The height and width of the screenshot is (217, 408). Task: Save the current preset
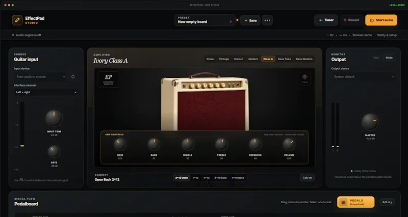pyautogui.click(x=250, y=20)
